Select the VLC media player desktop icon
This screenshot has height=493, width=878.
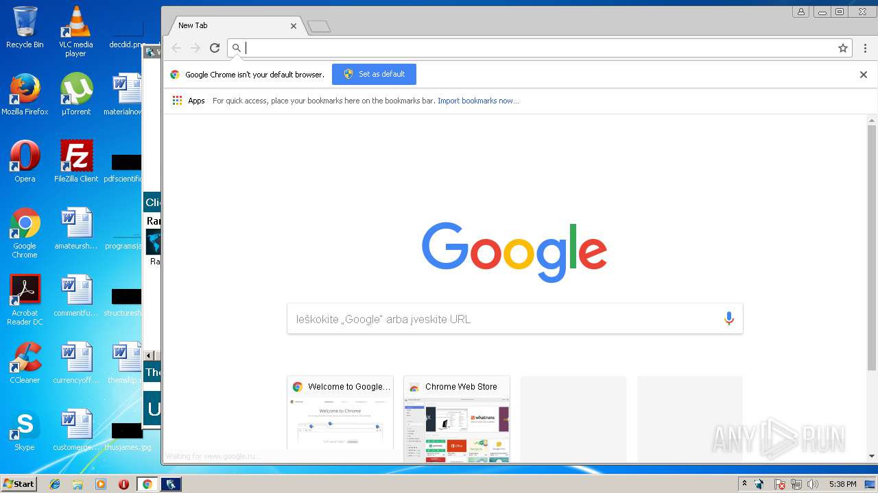(x=75, y=31)
